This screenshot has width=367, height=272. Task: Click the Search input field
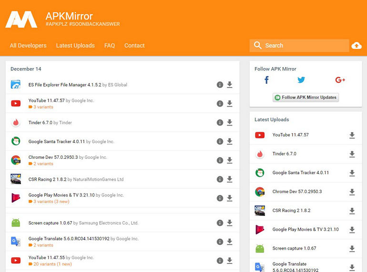[x=299, y=46]
